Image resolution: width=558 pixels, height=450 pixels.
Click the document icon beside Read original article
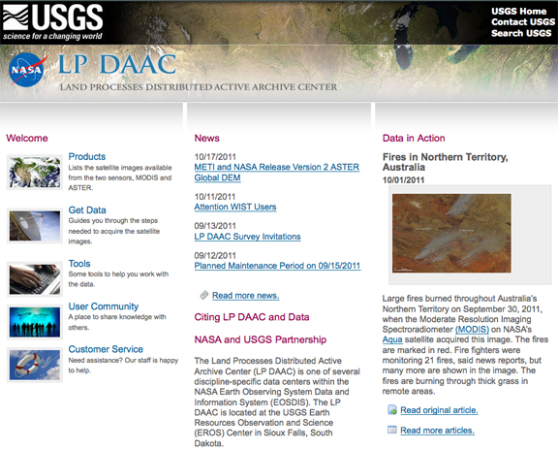pos(392,410)
